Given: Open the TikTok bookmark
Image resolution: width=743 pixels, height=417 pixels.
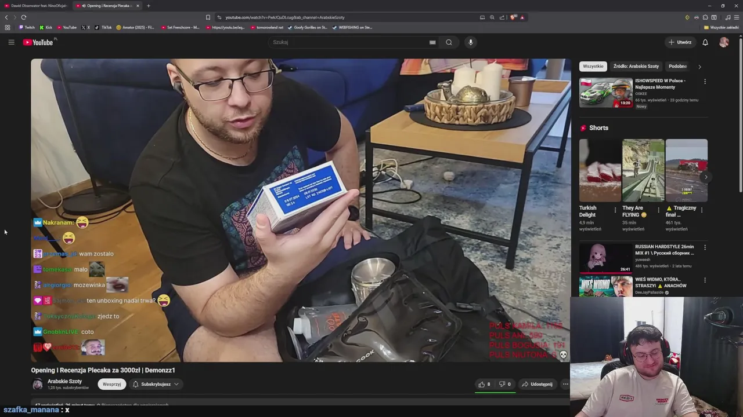Looking at the screenshot, I should coord(103,27).
